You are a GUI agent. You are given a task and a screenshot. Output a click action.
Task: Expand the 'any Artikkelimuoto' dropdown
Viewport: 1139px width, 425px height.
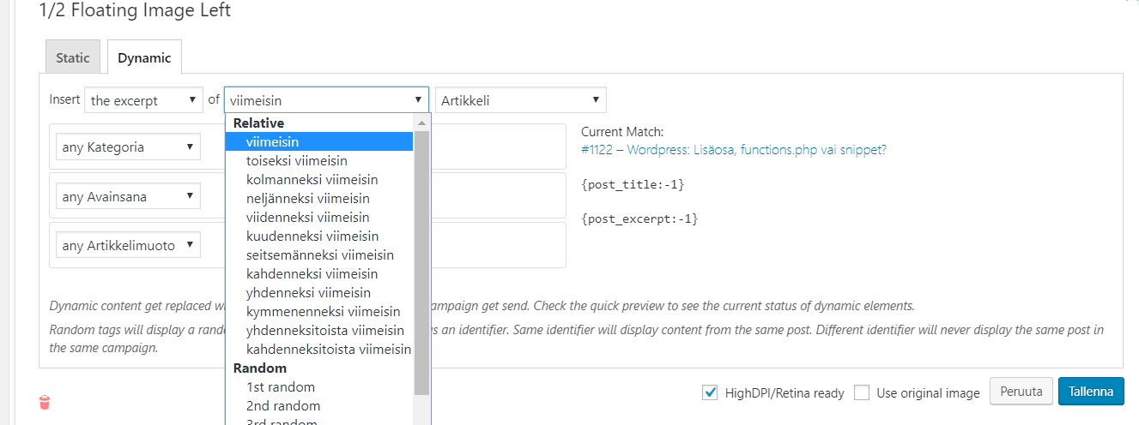pos(127,246)
